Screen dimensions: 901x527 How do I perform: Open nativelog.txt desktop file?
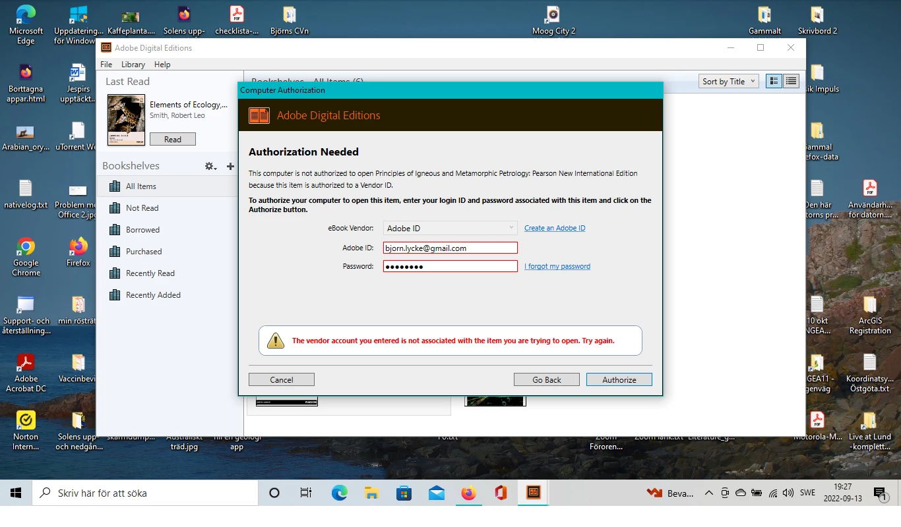click(26, 194)
